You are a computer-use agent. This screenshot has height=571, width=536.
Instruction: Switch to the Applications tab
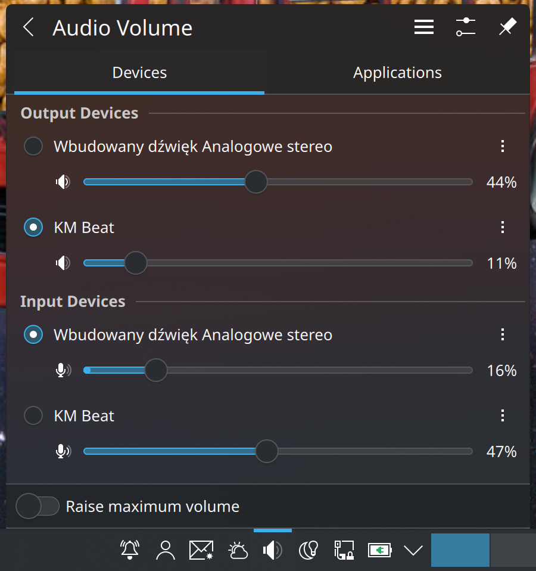coord(397,73)
